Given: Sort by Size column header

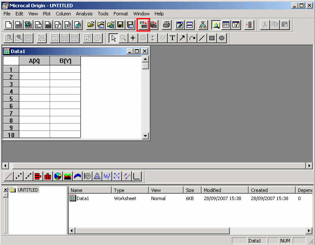Looking at the screenshot, I should [x=192, y=190].
